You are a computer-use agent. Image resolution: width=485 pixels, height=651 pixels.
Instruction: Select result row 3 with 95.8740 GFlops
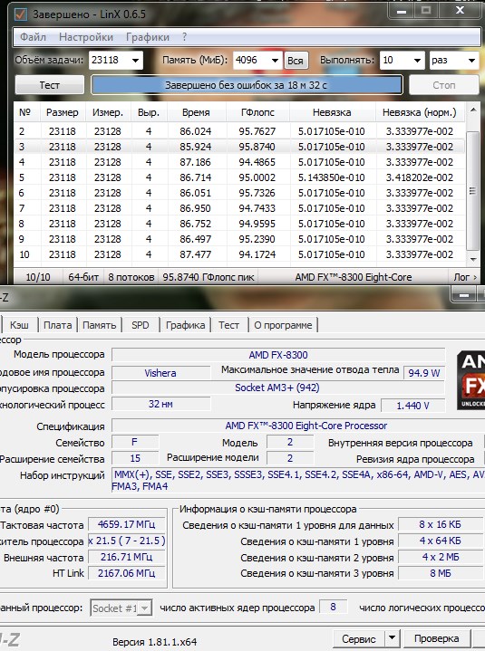pyautogui.click(x=239, y=147)
